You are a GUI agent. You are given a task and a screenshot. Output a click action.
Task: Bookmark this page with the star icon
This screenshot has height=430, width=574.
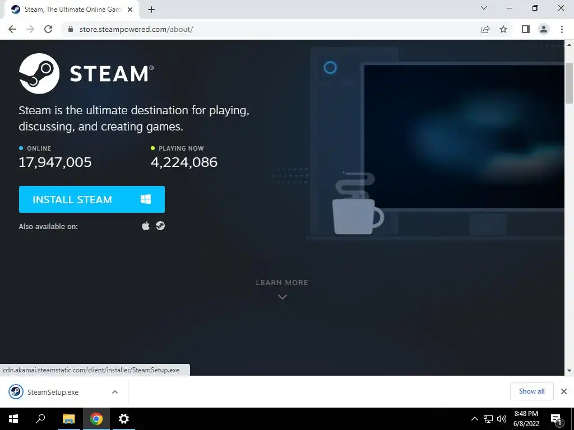click(x=504, y=29)
